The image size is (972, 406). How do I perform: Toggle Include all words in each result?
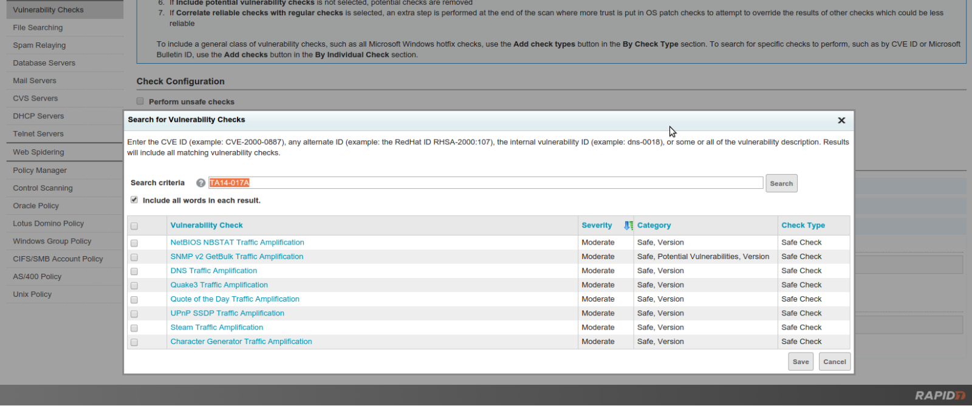[x=134, y=200]
